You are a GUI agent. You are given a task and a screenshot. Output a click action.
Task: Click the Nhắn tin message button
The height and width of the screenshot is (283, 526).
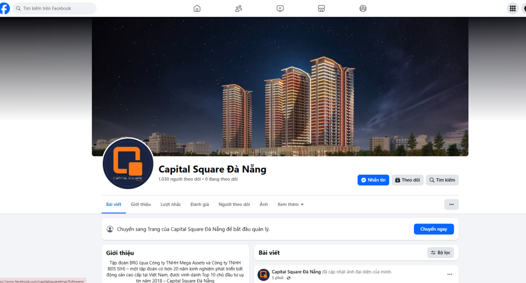click(x=373, y=180)
